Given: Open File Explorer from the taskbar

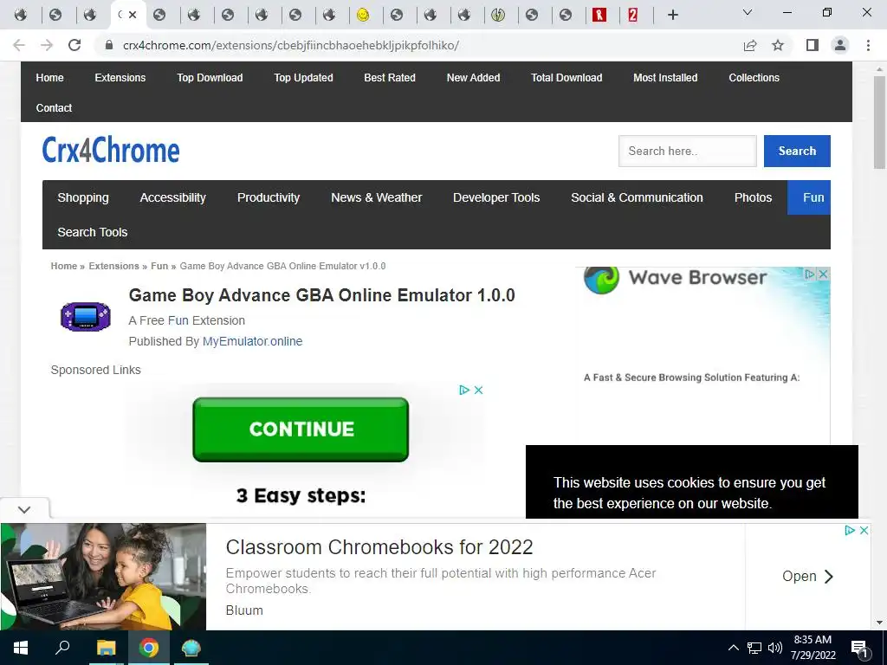Looking at the screenshot, I should pyautogui.click(x=106, y=648).
